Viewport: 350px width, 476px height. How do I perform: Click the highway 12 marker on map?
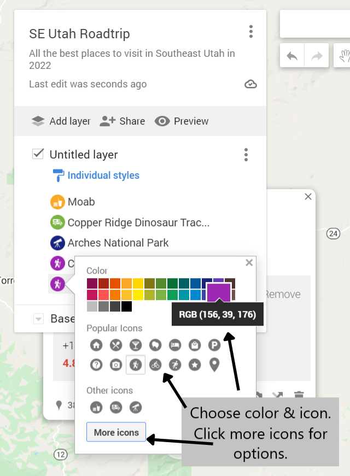pyautogui.click(x=61, y=455)
